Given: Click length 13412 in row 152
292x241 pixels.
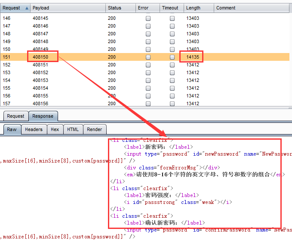Looking at the screenshot, I should pos(193,65).
